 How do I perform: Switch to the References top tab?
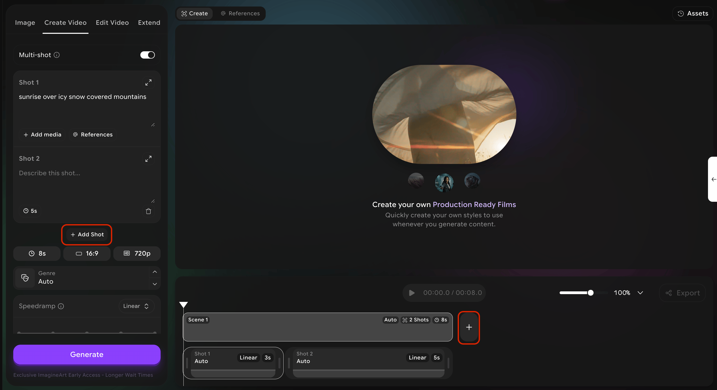pyautogui.click(x=240, y=13)
